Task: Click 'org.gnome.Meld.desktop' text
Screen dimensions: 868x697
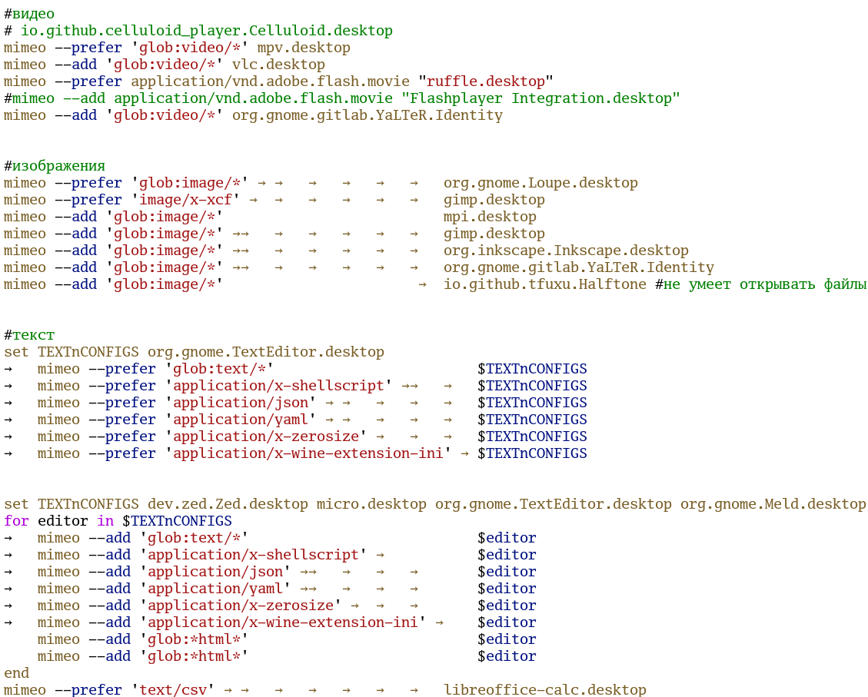Action: [773, 504]
